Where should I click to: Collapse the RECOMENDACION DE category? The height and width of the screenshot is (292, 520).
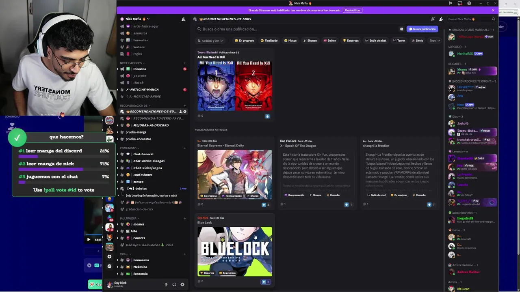click(x=135, y=106)
